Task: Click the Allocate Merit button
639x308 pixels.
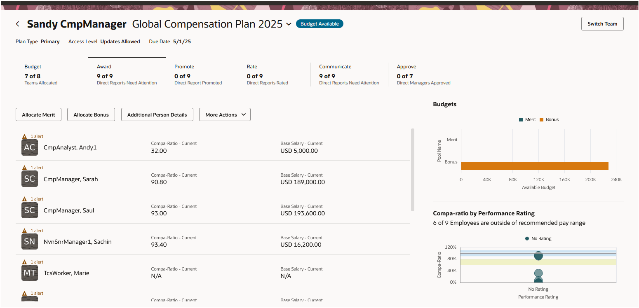Action: pyautogui.click(x=38, y=114)
